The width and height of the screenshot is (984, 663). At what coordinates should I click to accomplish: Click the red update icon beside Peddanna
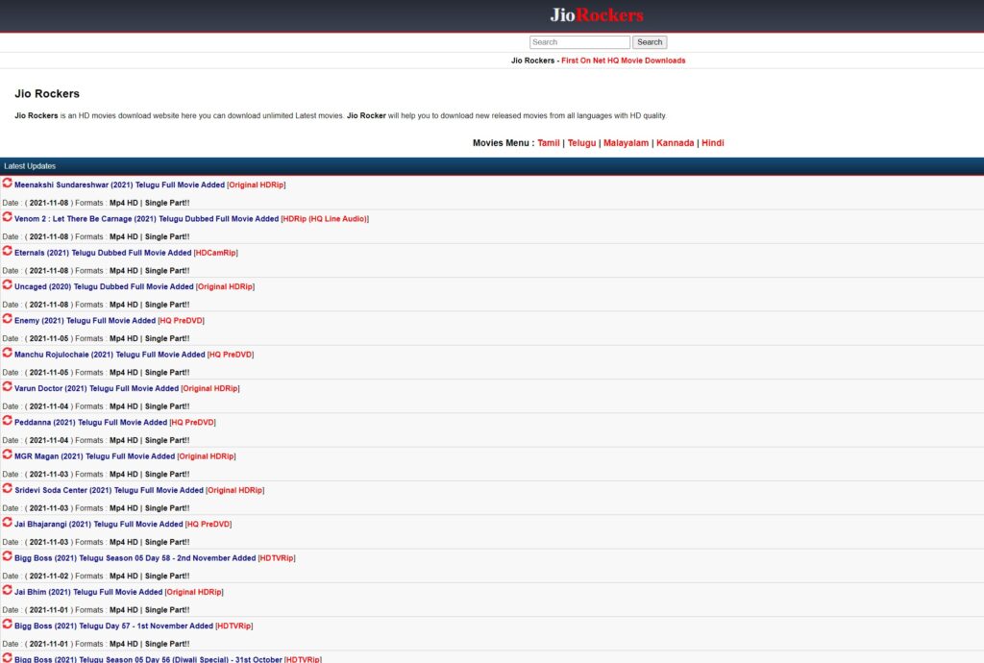pos(7,420)
